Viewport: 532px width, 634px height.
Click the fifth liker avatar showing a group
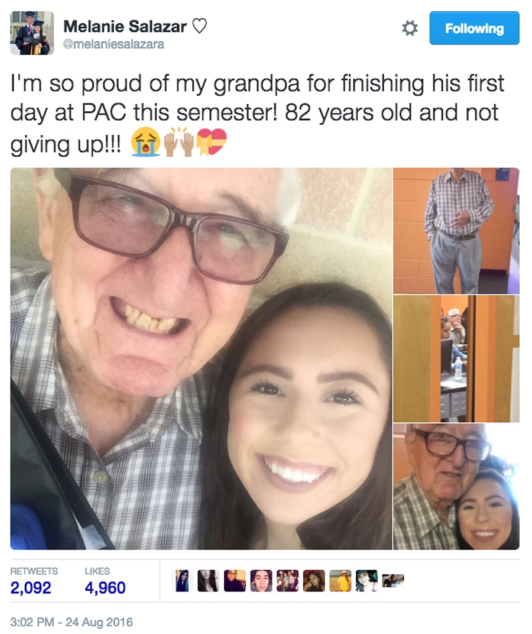(287, 581)
